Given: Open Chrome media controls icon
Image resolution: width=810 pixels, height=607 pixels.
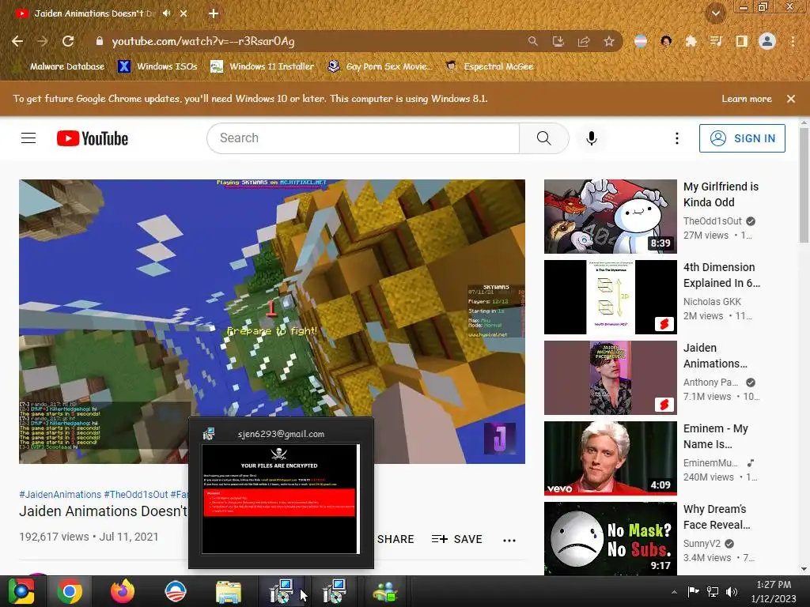Looking at the screenshot, I should [x=716, y=41].
